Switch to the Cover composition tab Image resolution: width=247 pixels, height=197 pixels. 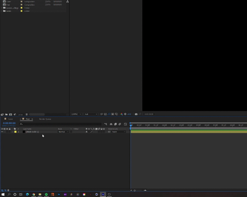click(10, 119)
